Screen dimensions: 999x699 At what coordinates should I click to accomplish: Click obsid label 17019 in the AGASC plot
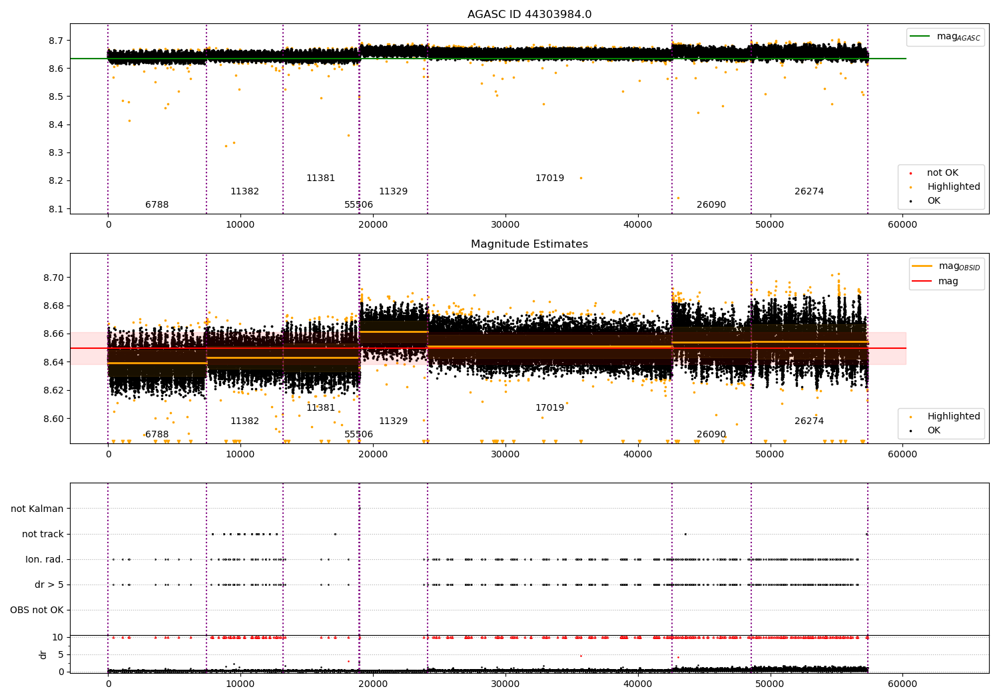[549, 178]
